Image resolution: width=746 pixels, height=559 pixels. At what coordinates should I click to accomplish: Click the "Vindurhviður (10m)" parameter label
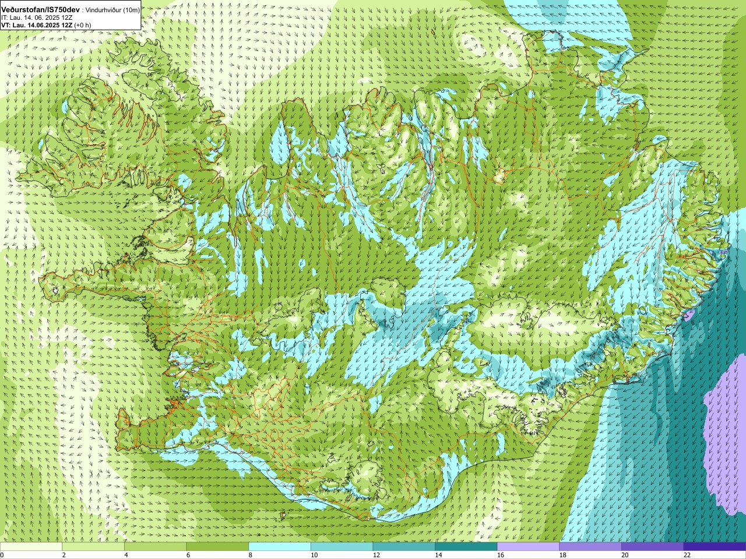113,10
